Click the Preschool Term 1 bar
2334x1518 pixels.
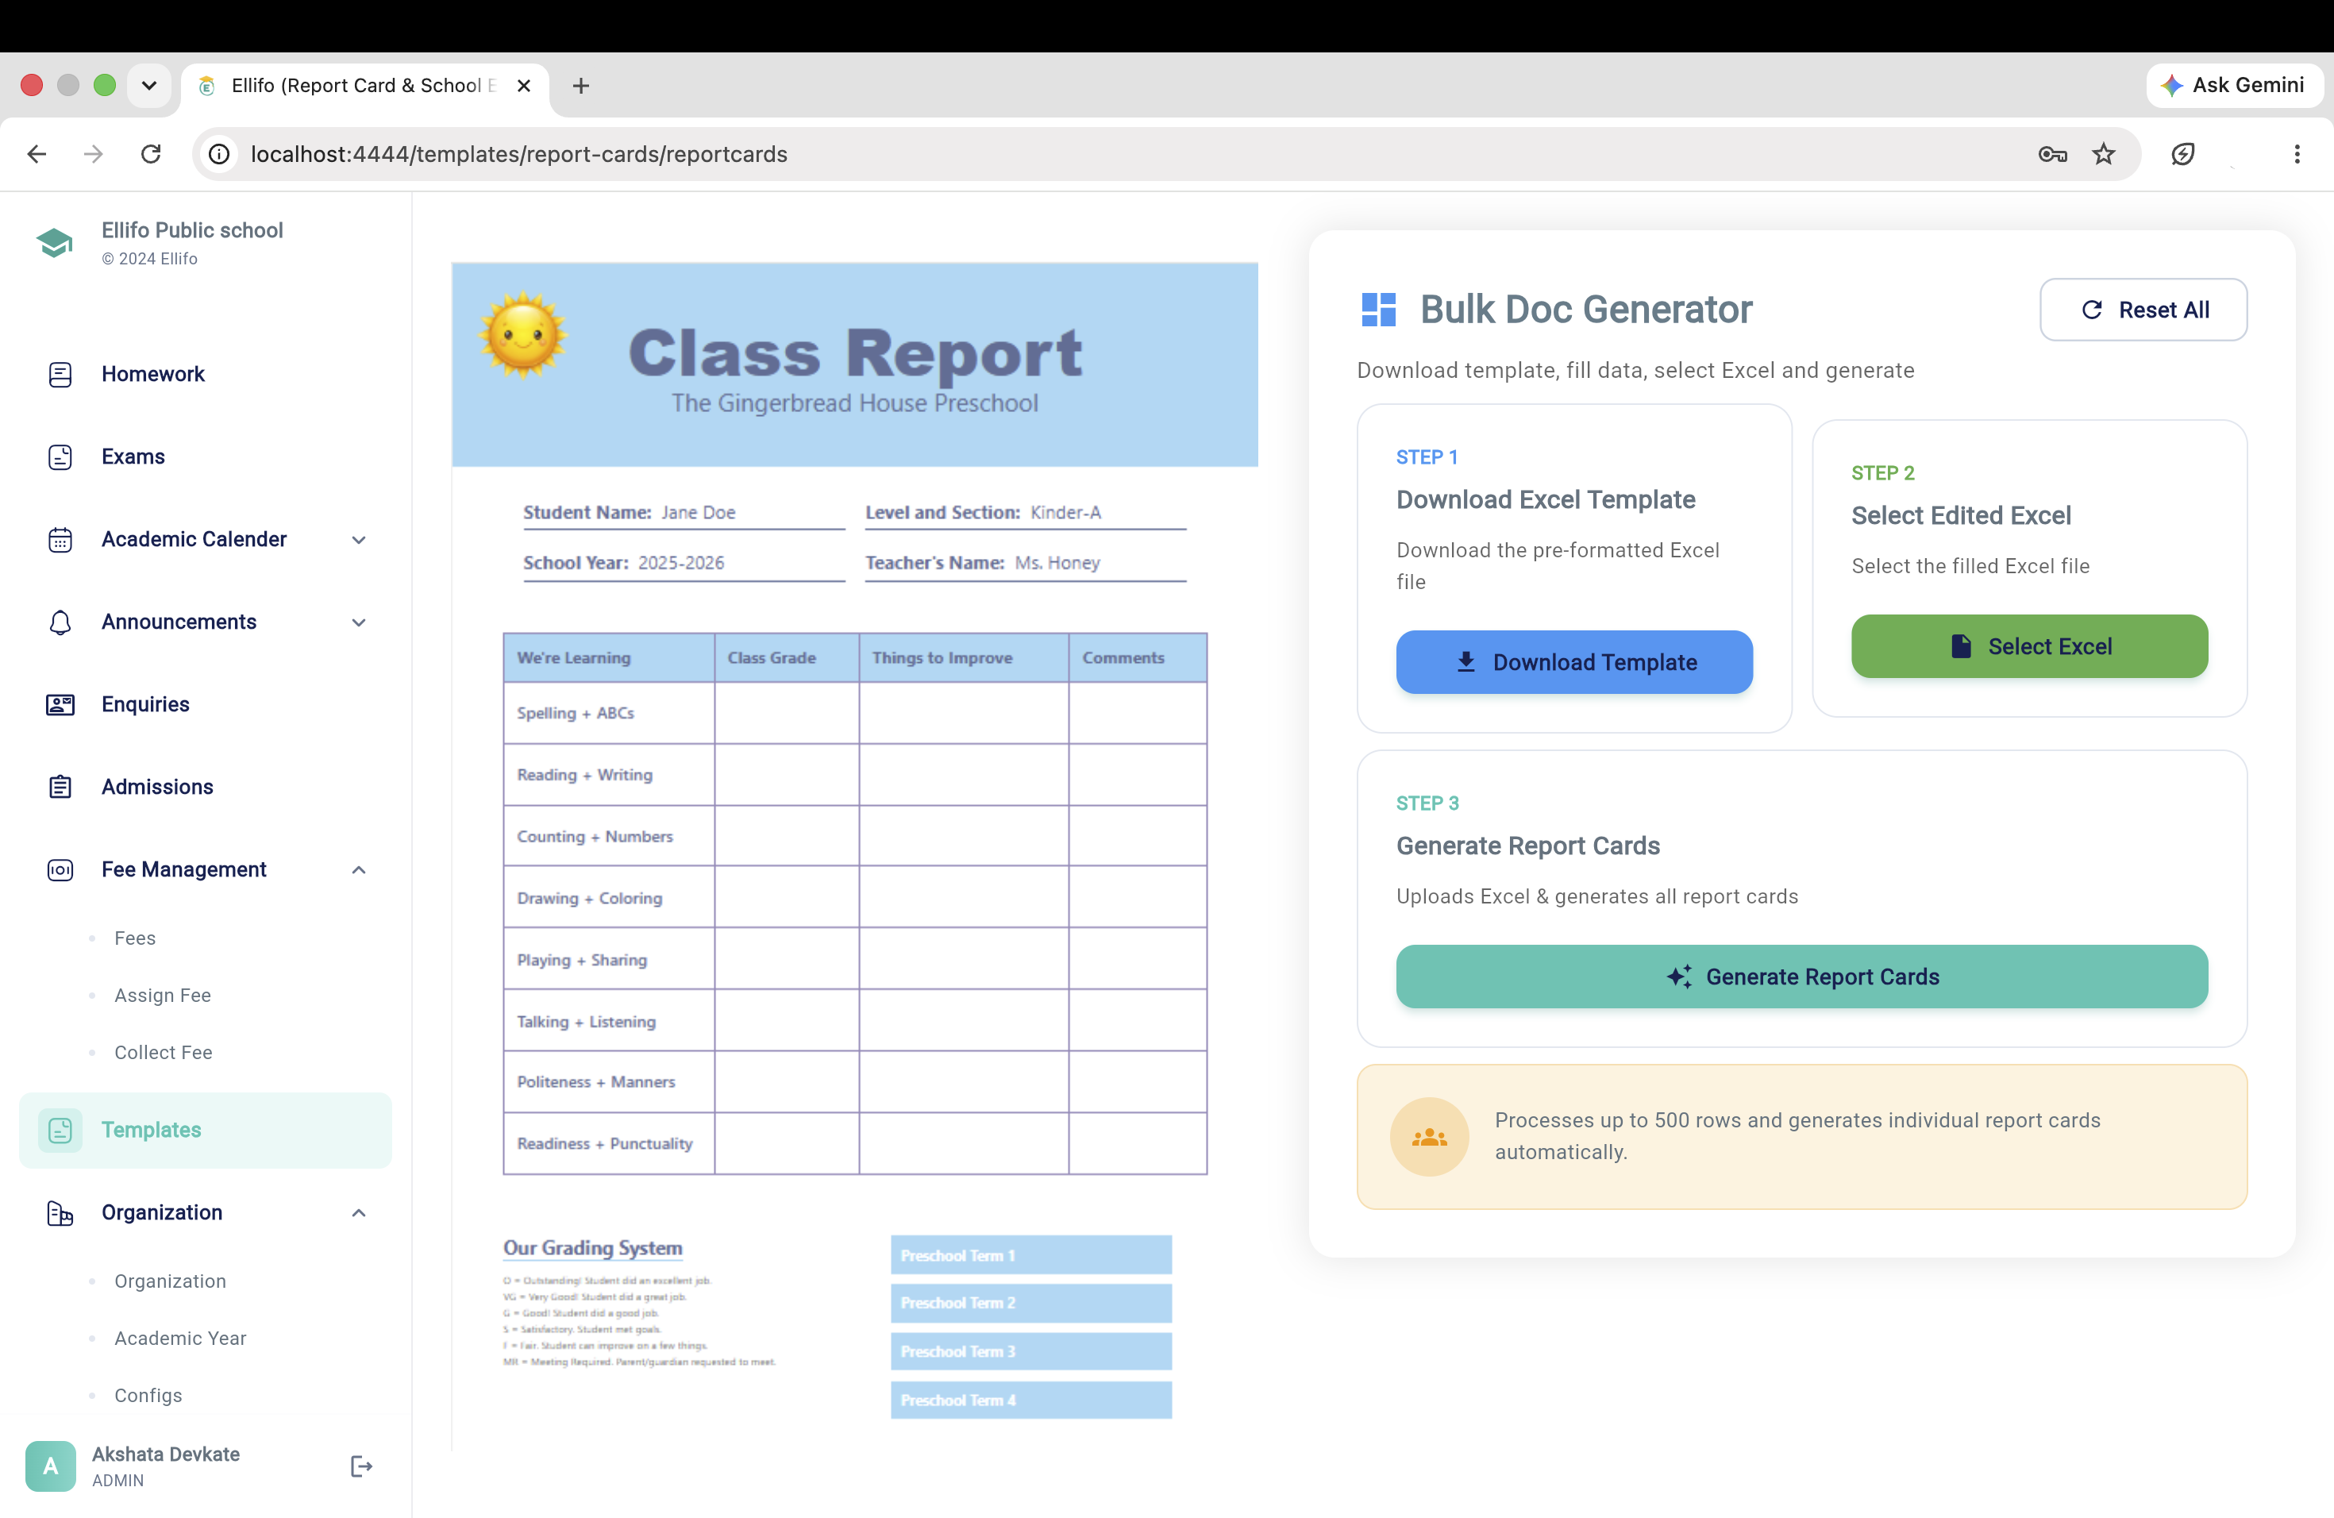click(x=1030, y=1255)
